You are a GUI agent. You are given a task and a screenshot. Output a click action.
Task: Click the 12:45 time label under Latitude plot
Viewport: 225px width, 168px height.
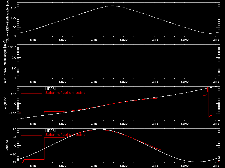click(154, 165)
